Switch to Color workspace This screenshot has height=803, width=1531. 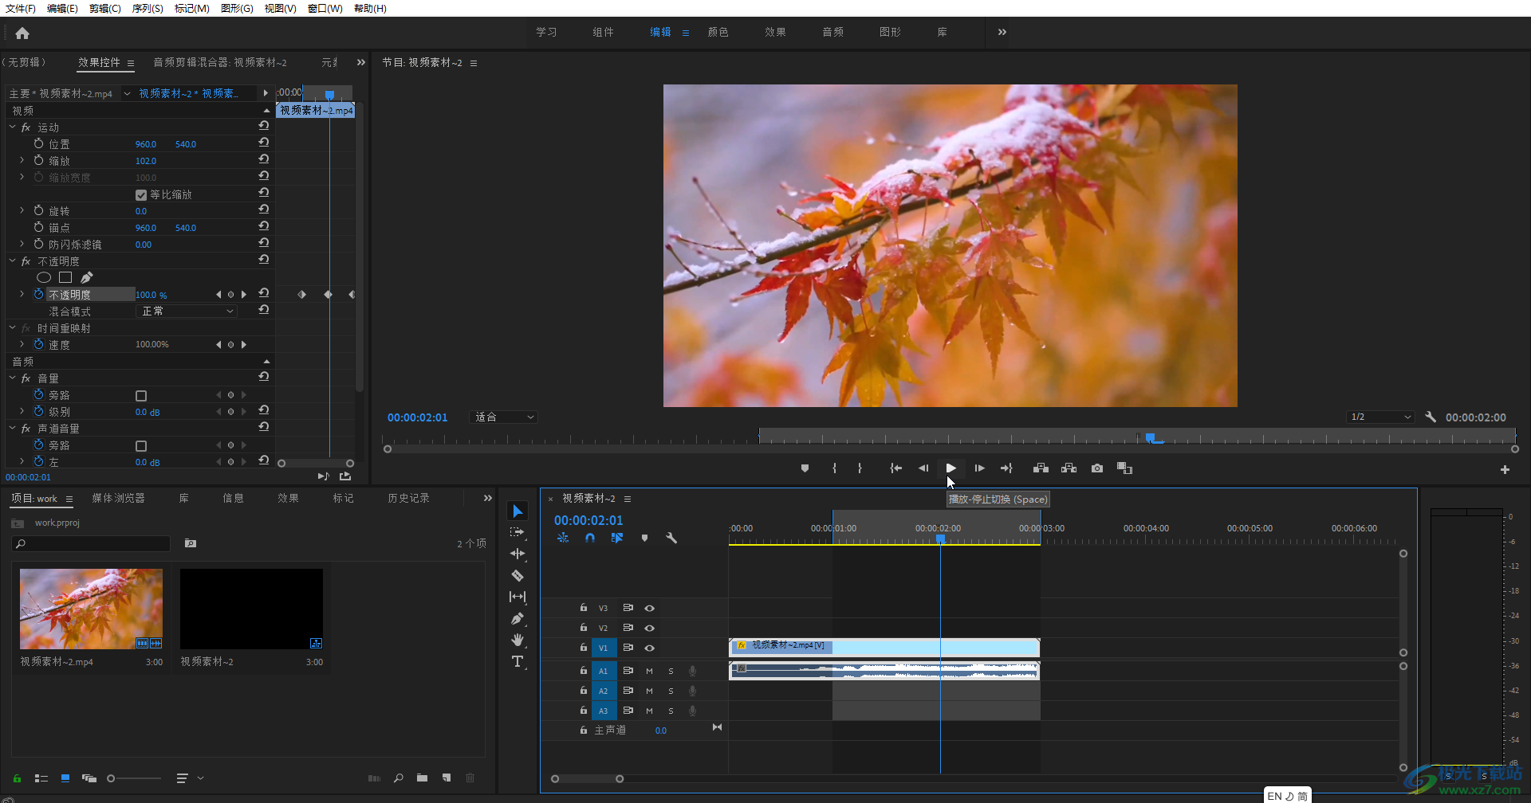pyautogui.click(x=718, y=32)
